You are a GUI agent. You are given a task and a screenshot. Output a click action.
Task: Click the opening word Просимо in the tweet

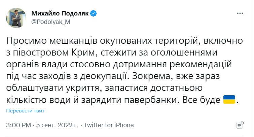pos(27,41)
